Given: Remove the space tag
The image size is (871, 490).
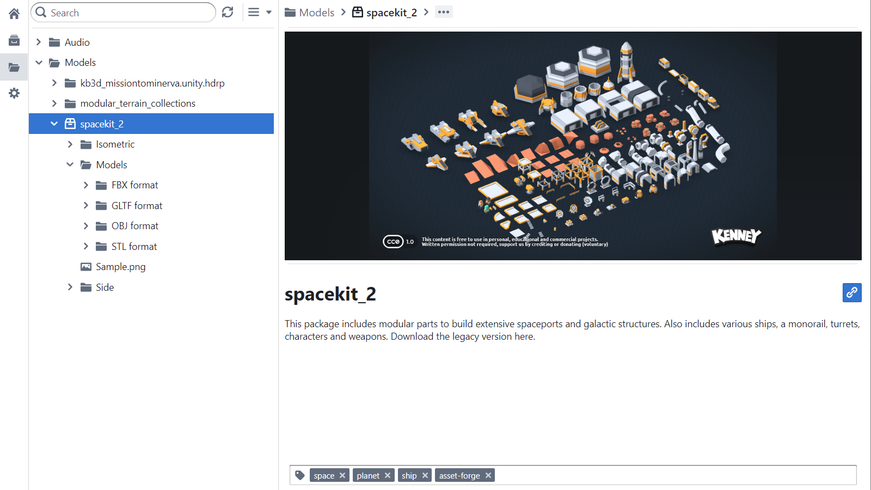Looking at the screenshot, I should click(x=342, y=475).
